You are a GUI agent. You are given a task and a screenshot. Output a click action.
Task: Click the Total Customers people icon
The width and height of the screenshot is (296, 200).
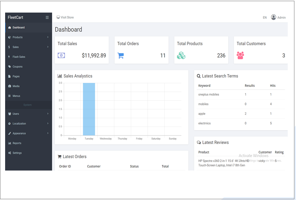coord(240,55)
